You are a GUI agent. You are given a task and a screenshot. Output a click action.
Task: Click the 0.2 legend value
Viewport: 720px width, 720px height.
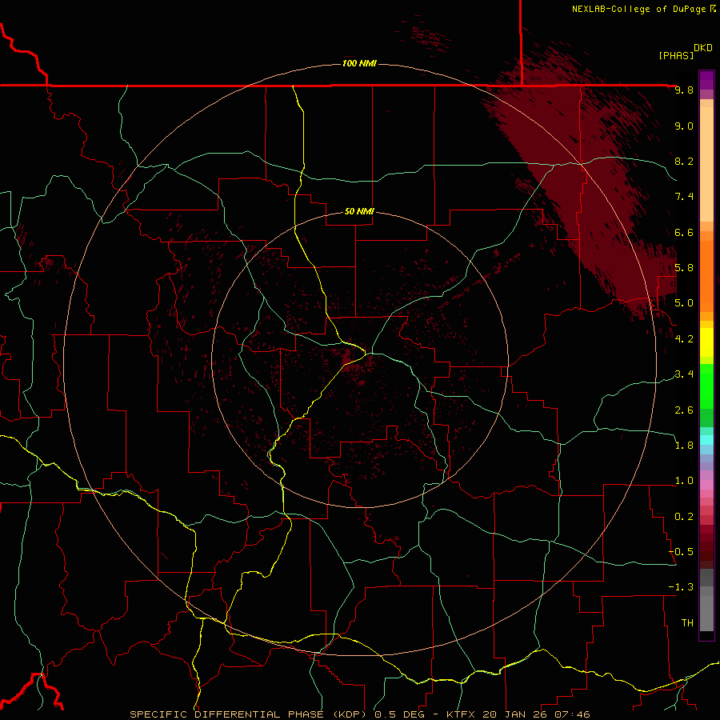(684, 517)
